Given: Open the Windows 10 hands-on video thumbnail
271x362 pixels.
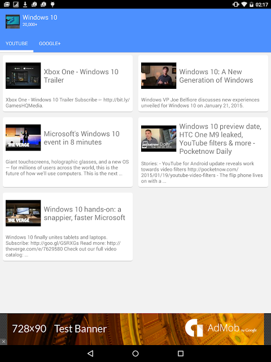Looking at the screenshot, I should [x=23, y=213].
